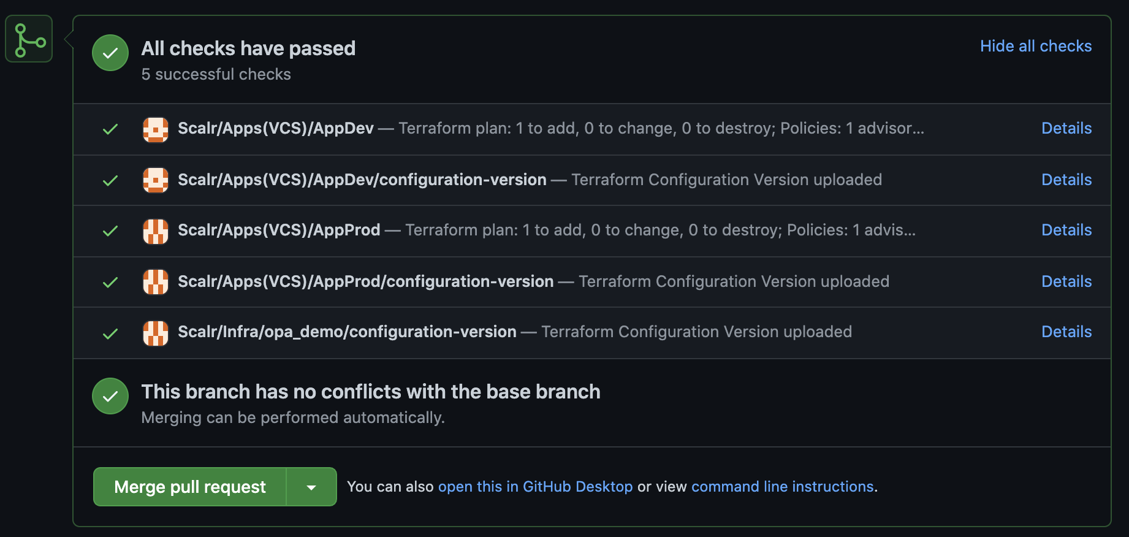Click 'Terraform Configuration Version uploaded' on opa_demo row
This screenshot has width=1129, height=537.
point(697,332)
